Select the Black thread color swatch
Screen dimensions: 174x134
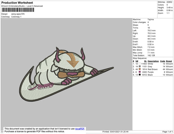tap(139, 75)
